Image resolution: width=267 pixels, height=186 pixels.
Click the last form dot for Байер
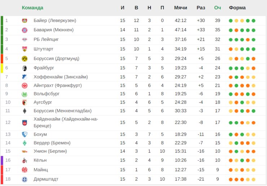pyautogui.click(x=253, y=21)
